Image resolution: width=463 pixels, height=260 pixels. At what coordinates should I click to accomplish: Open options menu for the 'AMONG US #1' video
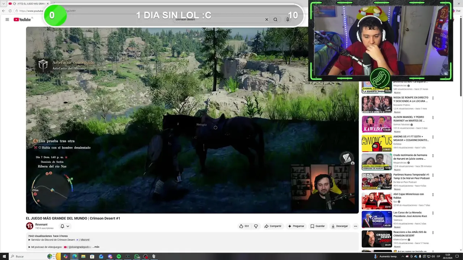433,137
